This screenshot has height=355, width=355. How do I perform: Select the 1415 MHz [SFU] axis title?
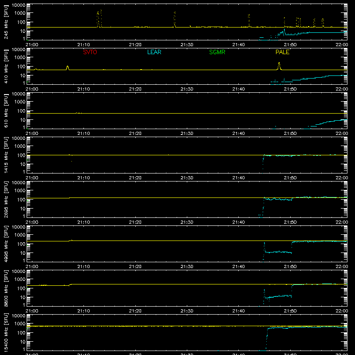6,155
